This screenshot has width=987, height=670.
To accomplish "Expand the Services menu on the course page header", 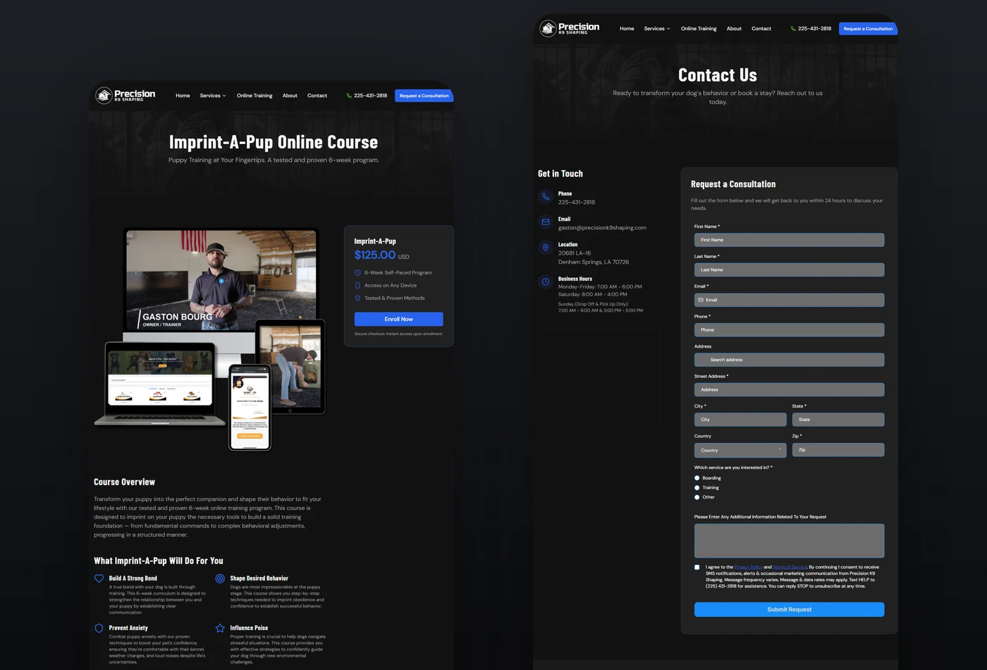I will (213, 96).
